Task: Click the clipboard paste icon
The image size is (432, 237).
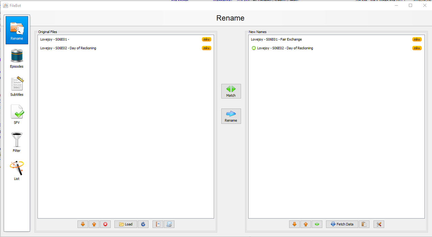Action: pos(364,224)
